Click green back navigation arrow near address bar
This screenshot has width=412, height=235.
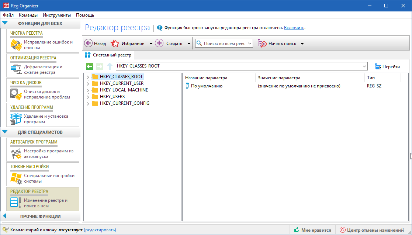click(90, 66)
